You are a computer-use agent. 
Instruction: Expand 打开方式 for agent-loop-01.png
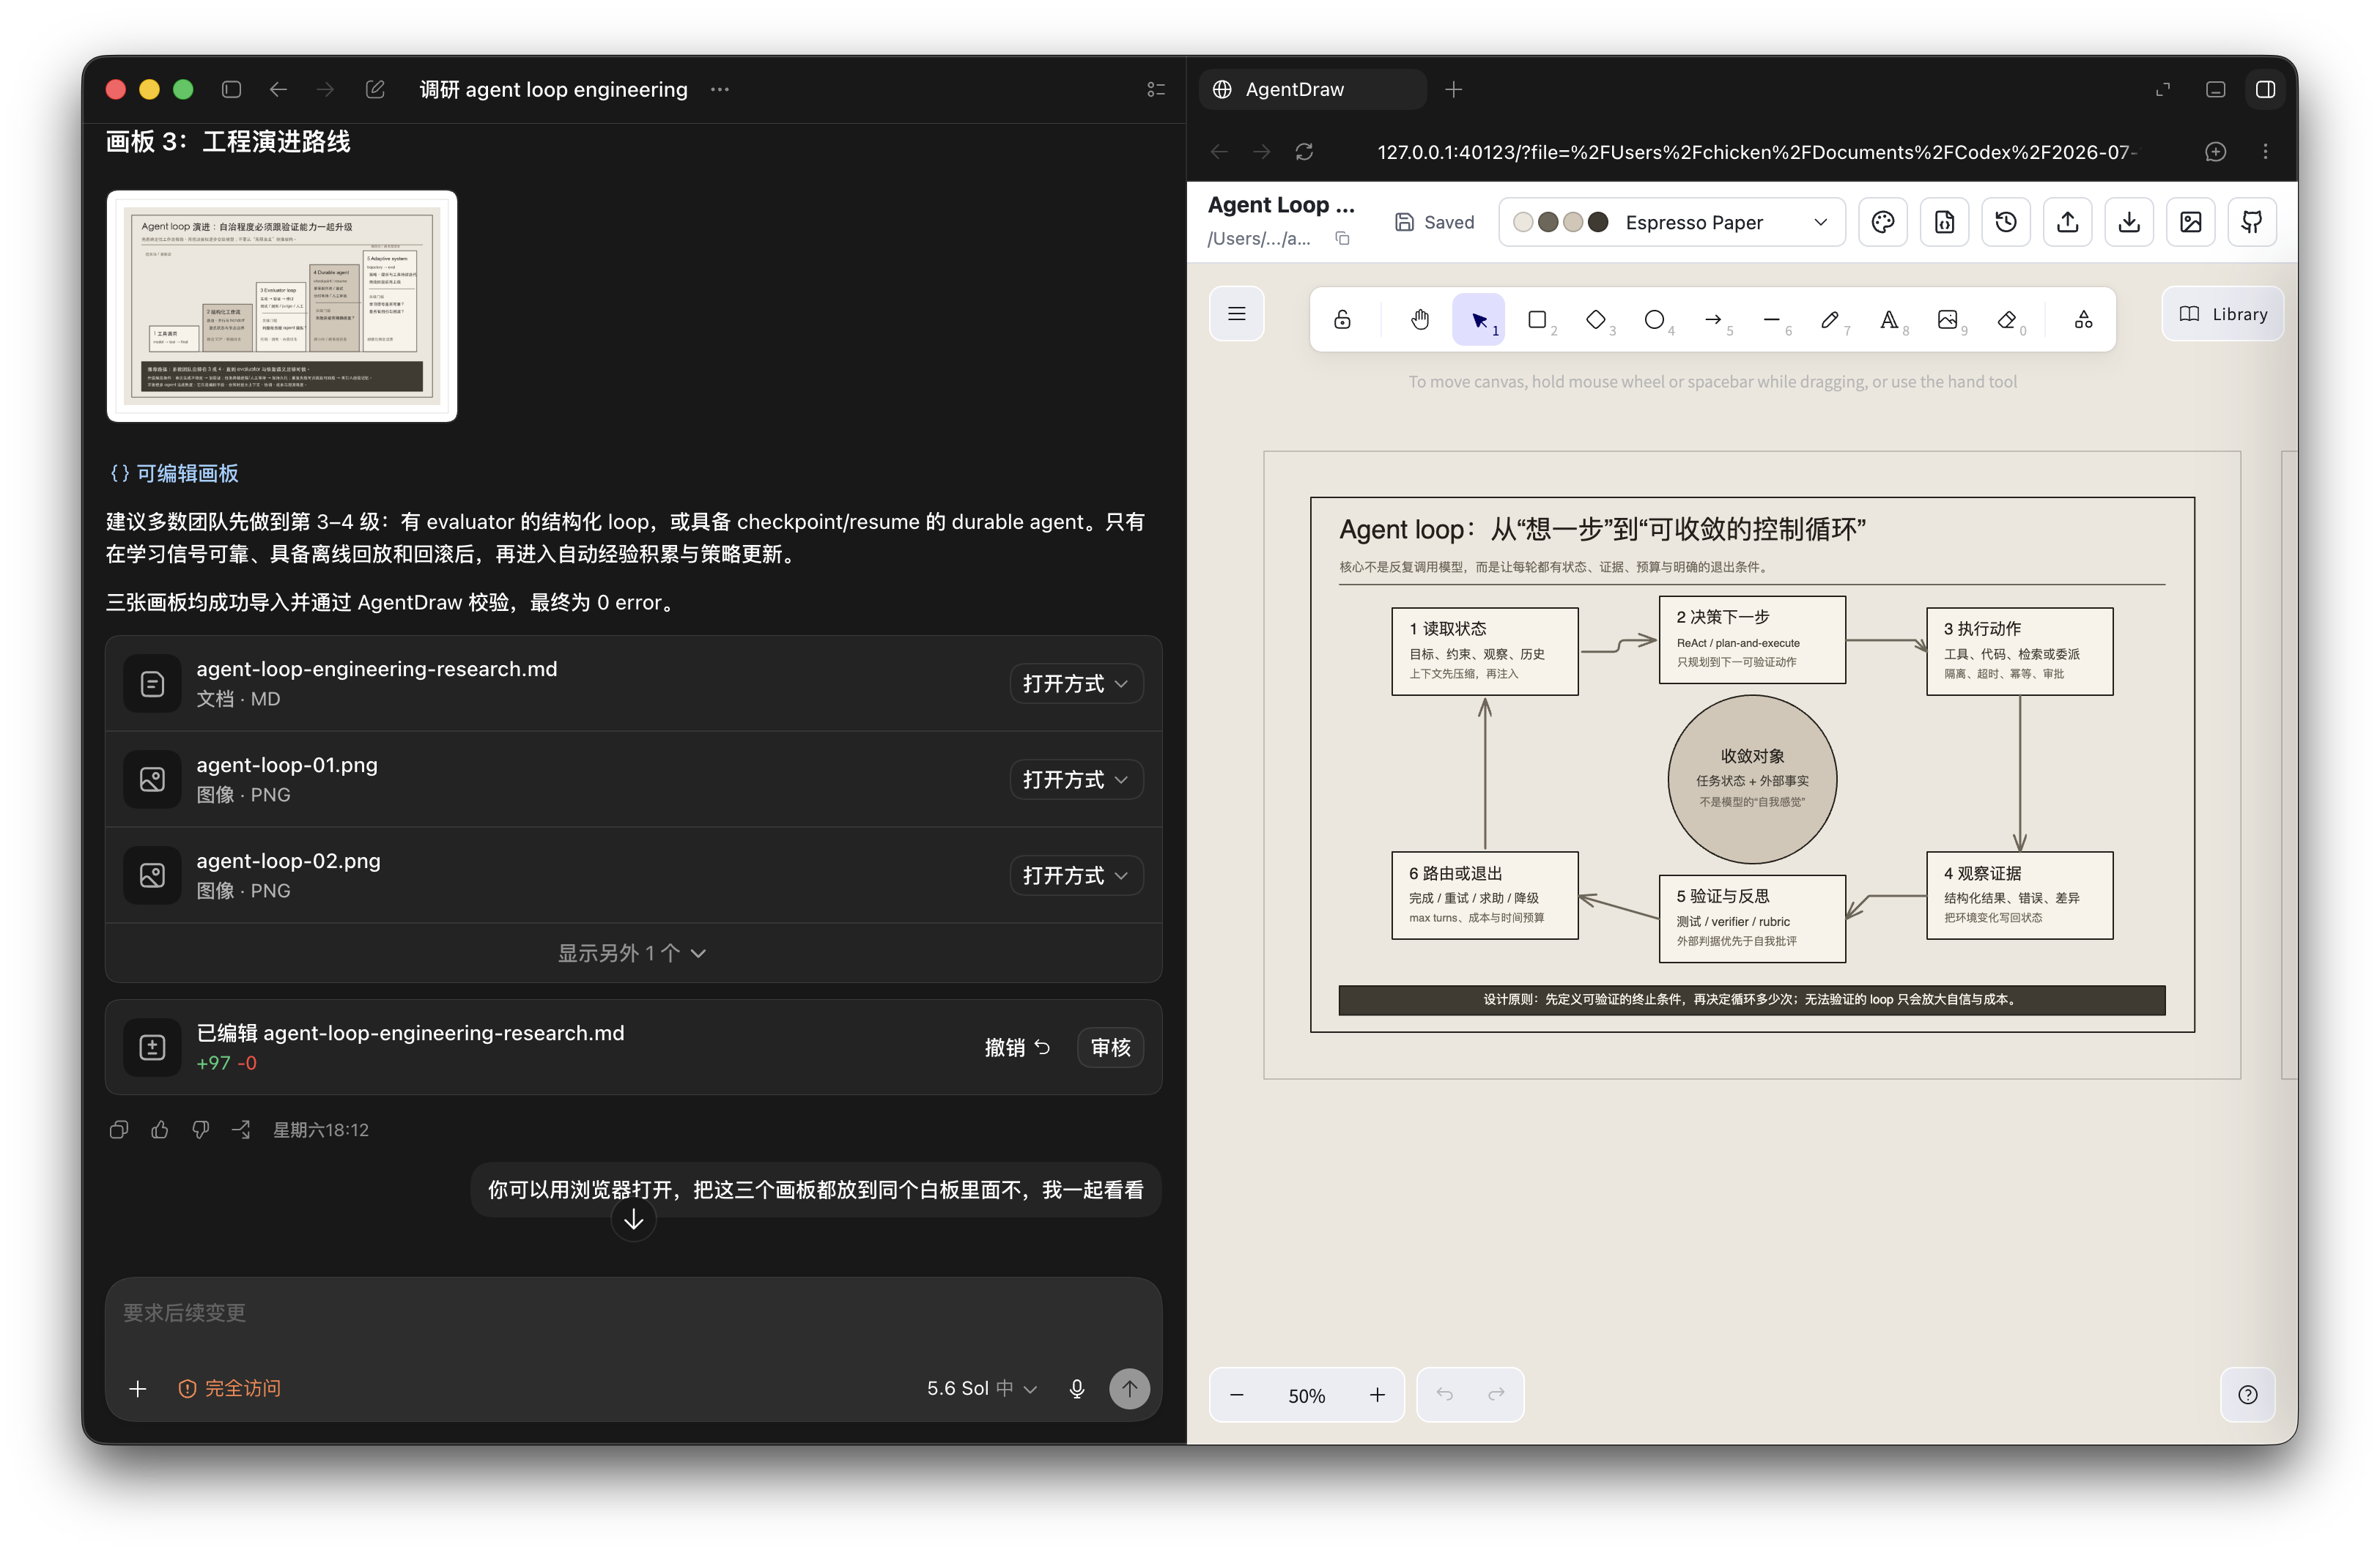(1076, 779)
